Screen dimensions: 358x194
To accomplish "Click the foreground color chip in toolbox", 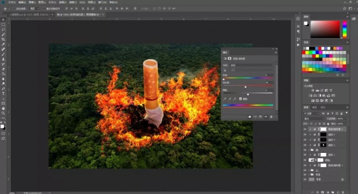I will [2, 126].
